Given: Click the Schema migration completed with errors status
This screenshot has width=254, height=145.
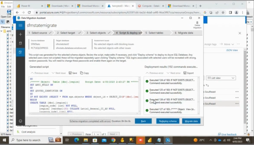Looking at the screenshot, I should 90,121.
